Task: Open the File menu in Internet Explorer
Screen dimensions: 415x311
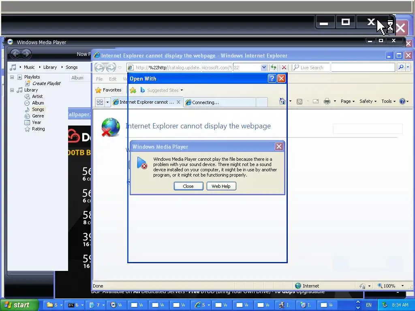Action: coord(99,79)
